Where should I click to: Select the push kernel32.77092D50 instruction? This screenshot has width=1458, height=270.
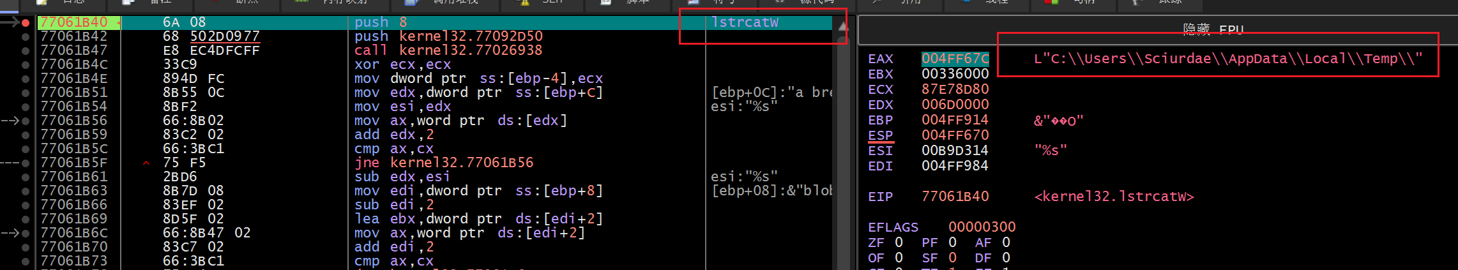click(448, 36)
